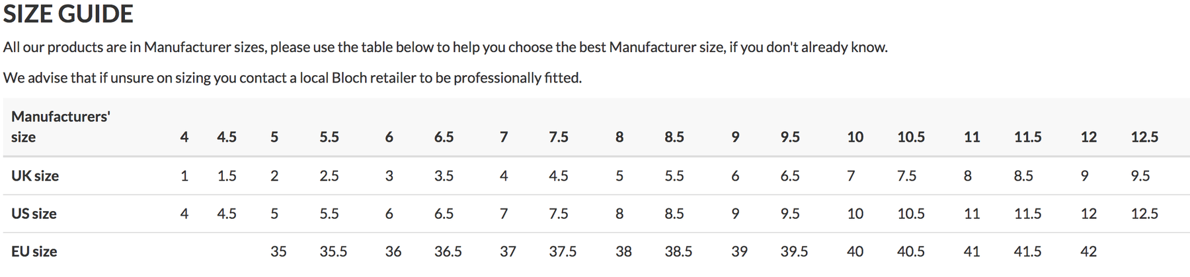Screen dimensions: 1190x277
Task: Click US size value 5.5
Action: [329, 214]
